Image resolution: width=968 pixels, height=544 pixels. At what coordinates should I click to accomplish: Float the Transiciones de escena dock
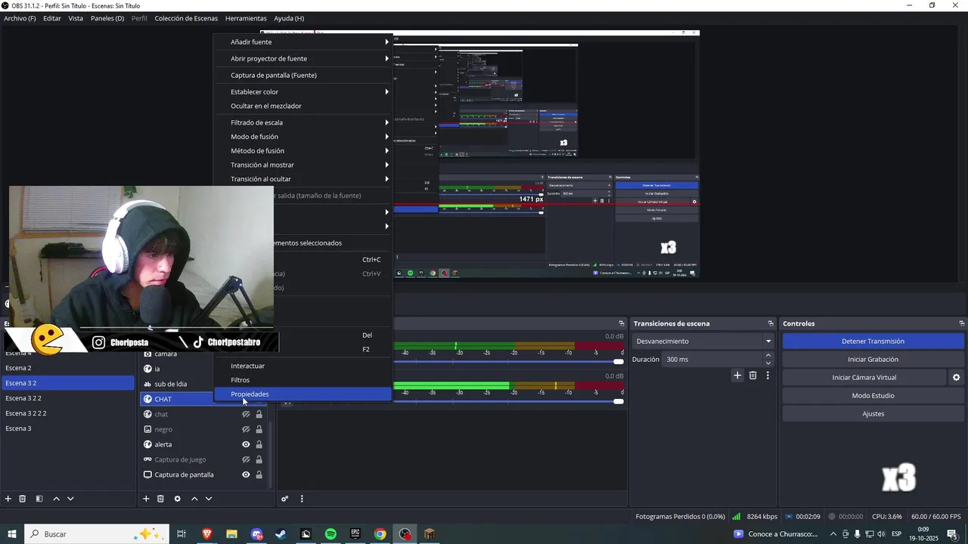771,323
